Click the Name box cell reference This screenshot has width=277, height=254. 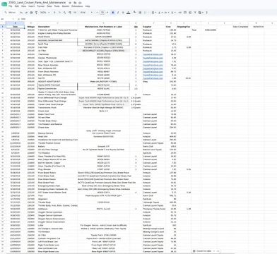click(x=7, y=19)
